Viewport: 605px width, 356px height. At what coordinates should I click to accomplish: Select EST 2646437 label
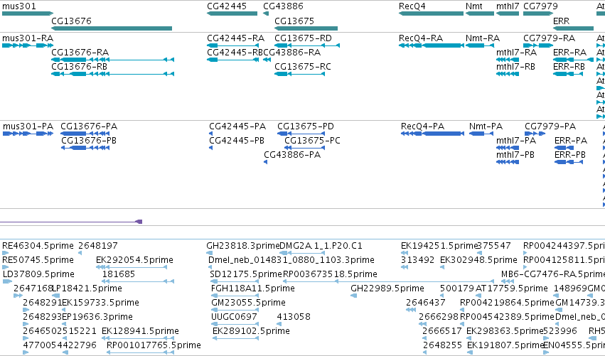(x=426, y=303)
